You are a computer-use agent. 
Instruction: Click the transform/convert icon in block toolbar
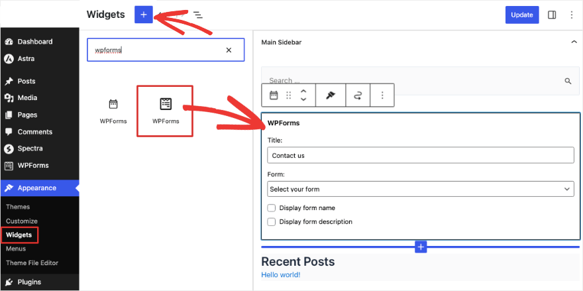click(358, 96)
